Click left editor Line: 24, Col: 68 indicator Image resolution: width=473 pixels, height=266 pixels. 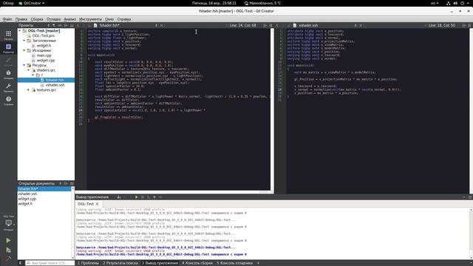pyautogui.click(x=243, y=25)
